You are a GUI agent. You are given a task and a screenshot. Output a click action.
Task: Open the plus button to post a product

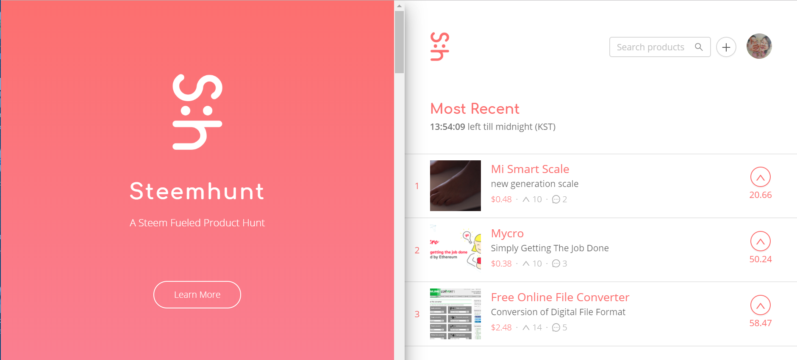[x=726, y=47]
